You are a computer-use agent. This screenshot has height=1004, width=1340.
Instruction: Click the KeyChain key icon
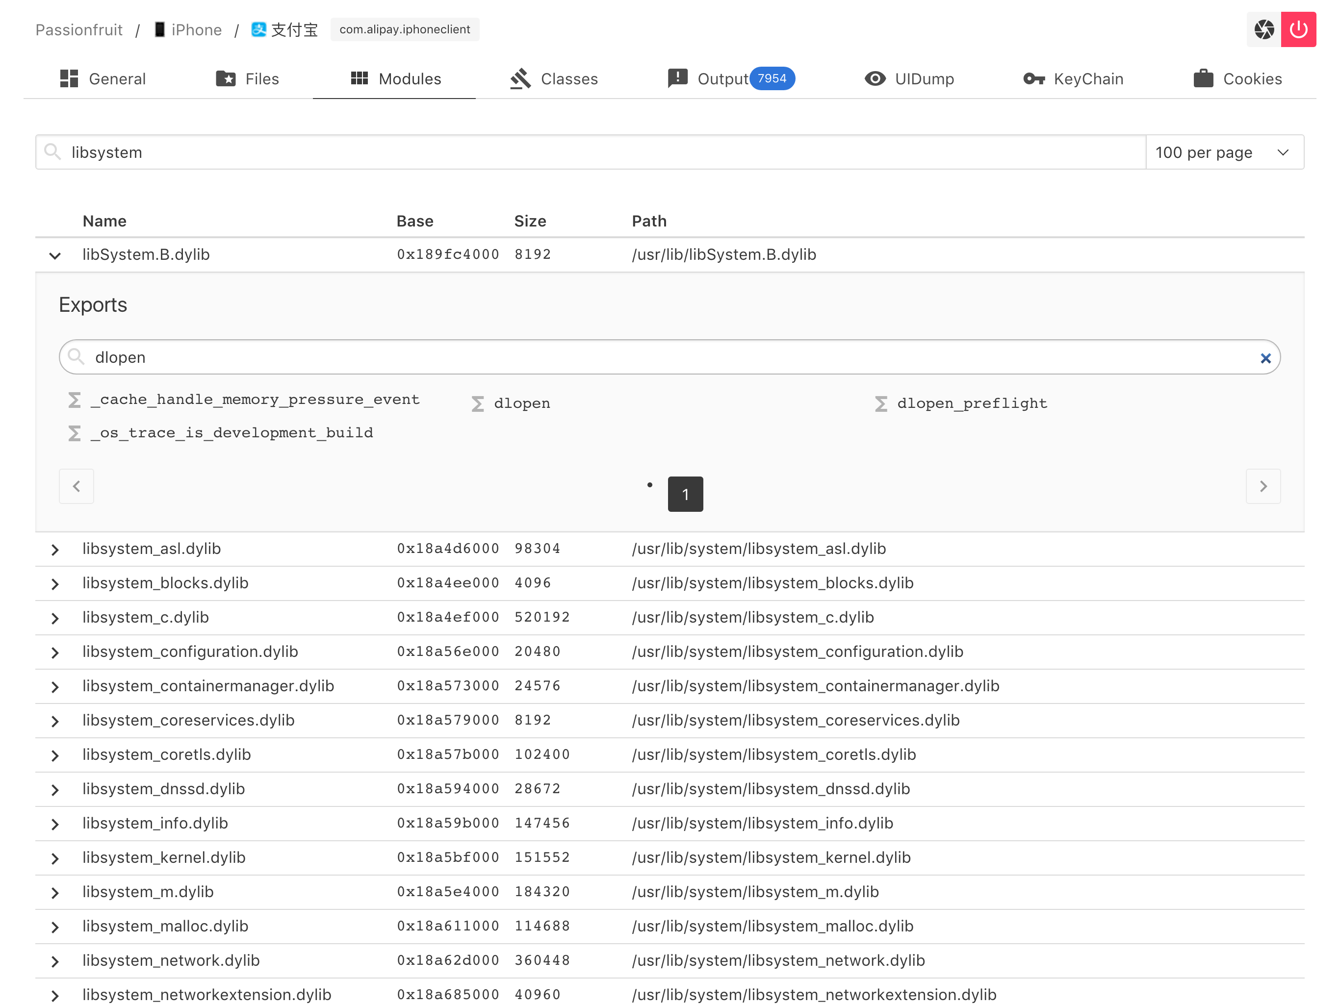tap(1033, 79)
